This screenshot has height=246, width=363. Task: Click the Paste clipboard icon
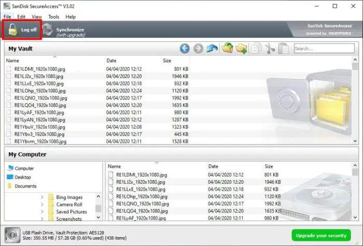(x=284, y=48)
